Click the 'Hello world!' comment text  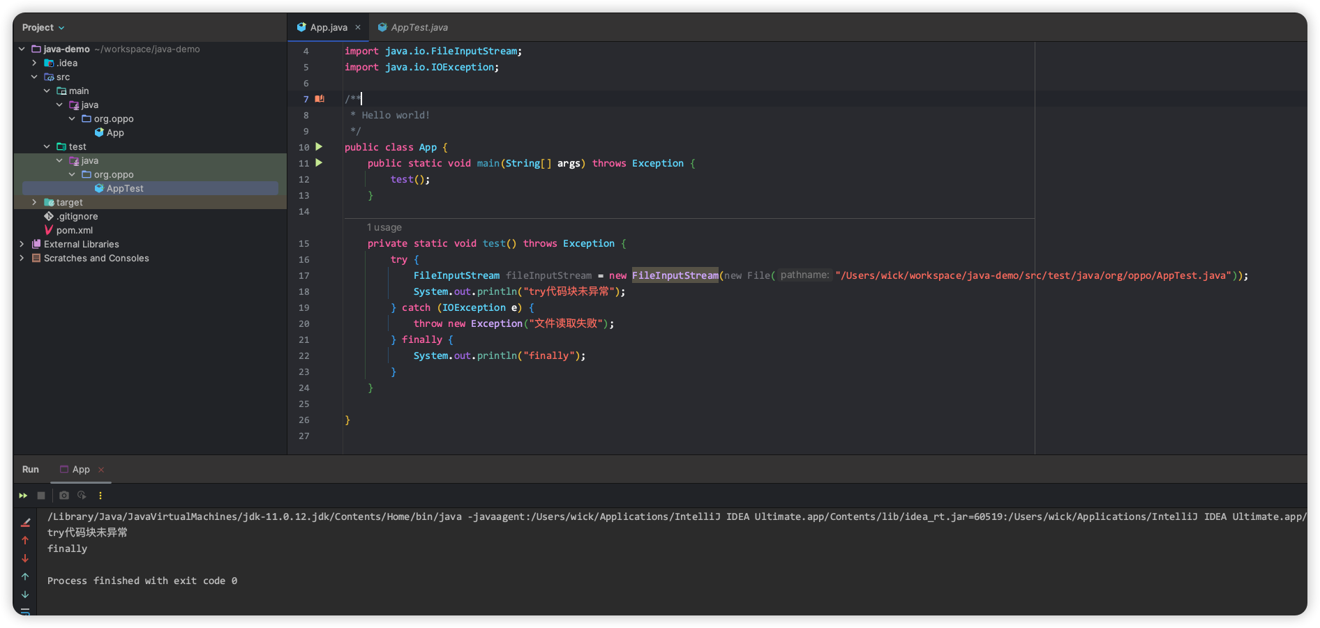click(x=396, y=115)
